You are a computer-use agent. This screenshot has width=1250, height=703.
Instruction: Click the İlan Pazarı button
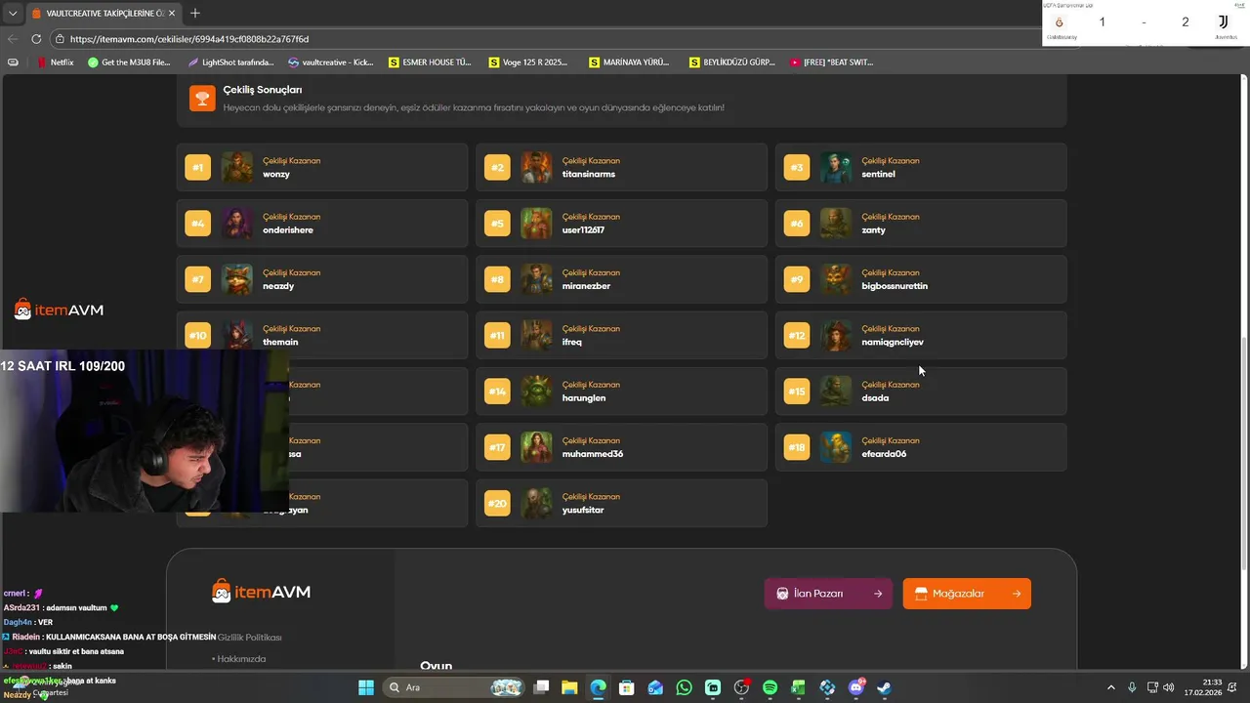point(828,594)
